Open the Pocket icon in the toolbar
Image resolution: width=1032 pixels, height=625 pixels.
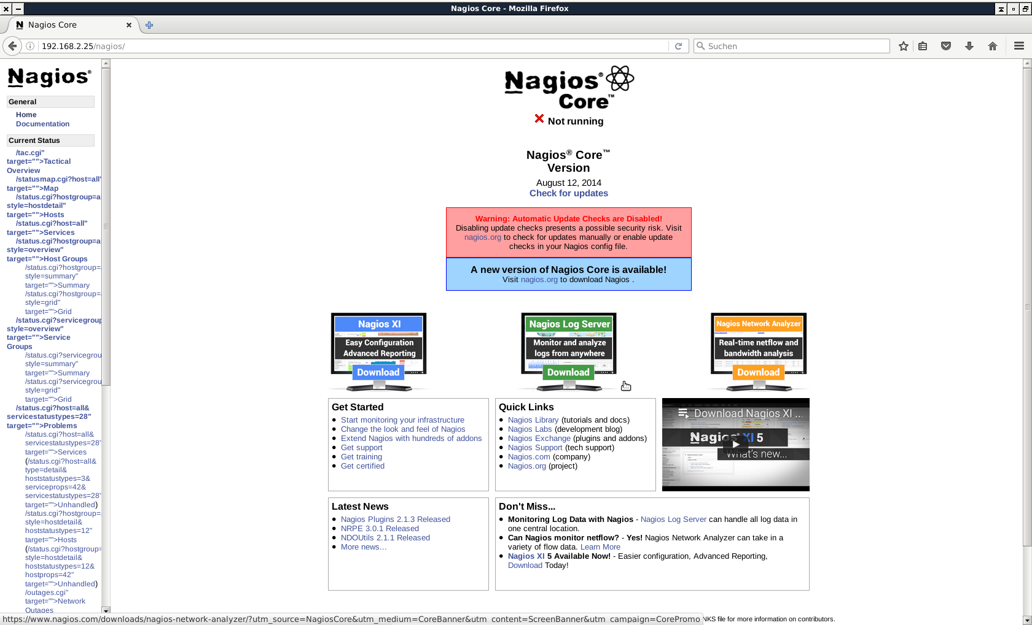[946, 46]
